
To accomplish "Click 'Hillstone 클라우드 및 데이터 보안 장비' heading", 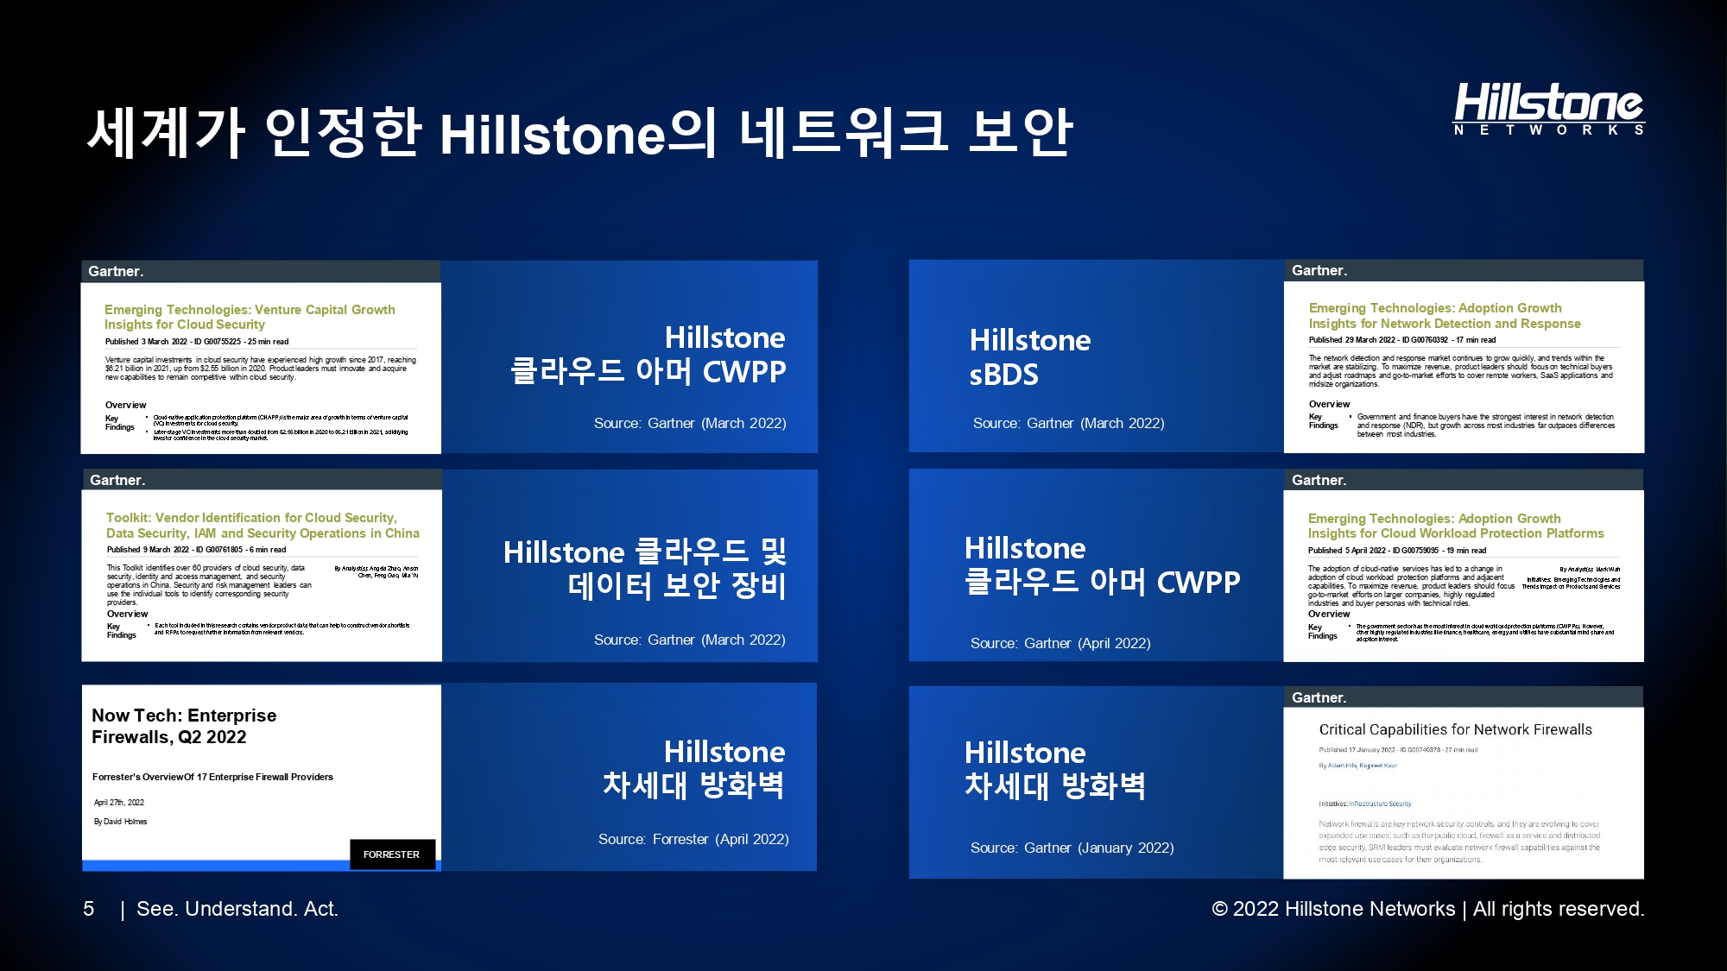I will coord(645,569).
